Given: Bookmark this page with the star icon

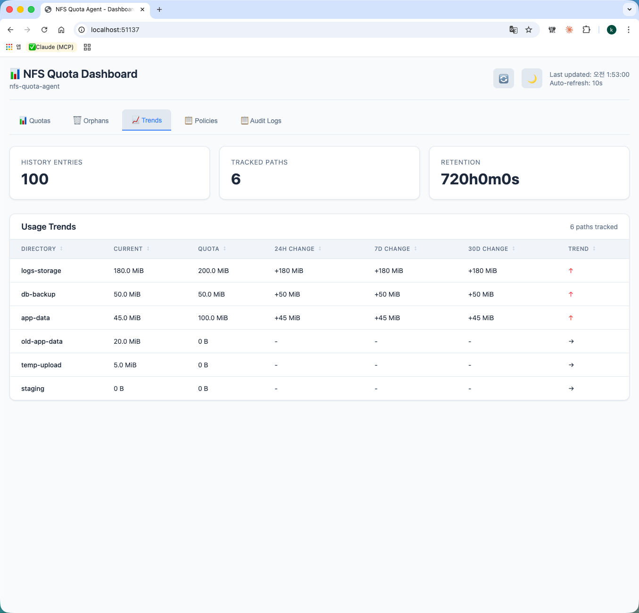Looking at the screenshot, I should click(x=529, y=30).
